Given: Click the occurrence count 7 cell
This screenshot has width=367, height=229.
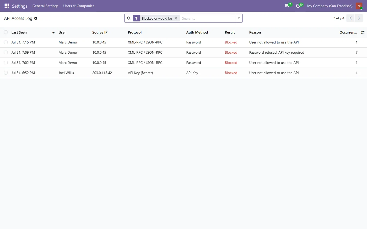Looking at the screenshot, I should coord(357,52).
